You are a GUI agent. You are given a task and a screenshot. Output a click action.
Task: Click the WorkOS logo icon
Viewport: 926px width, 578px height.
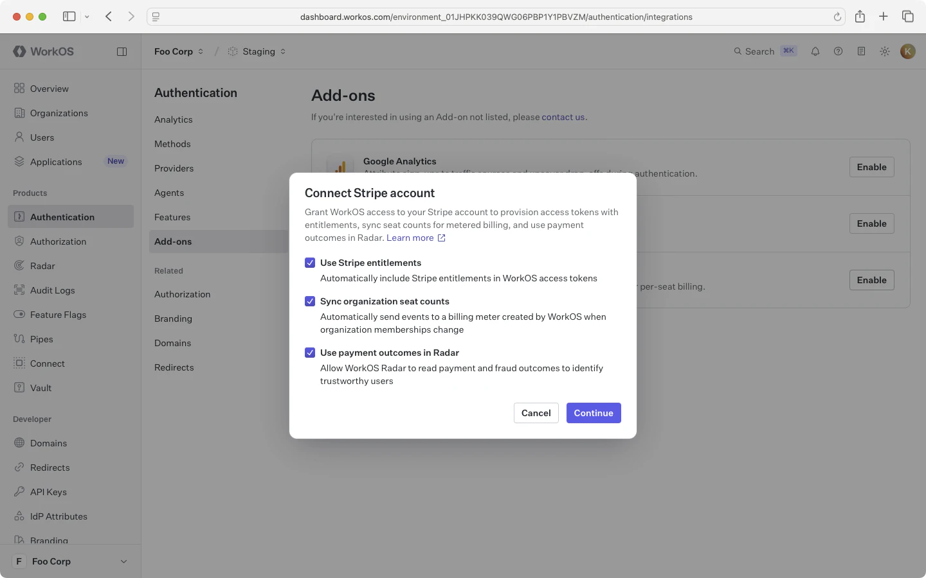pyautogui.click(x=19, y=51)
